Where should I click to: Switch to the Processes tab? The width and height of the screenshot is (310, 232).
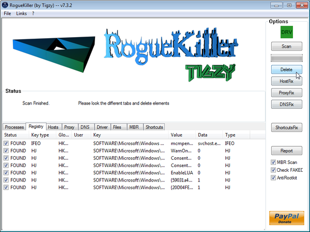coord(14,127)
